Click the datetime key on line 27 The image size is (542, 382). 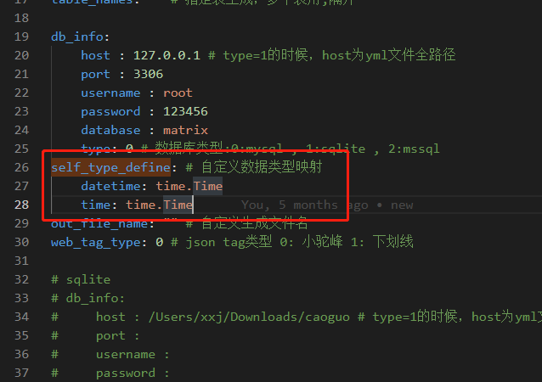[110, 186]
